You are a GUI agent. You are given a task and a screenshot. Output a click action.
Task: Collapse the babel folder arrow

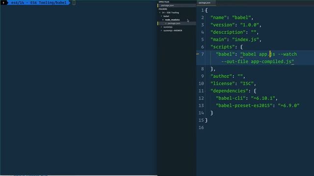[161, 16]
